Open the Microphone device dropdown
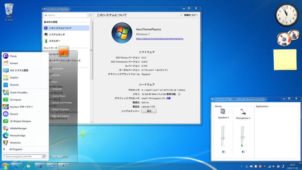Screen dimensions: 302x170 pyautogui.click(x=243, y=118)
